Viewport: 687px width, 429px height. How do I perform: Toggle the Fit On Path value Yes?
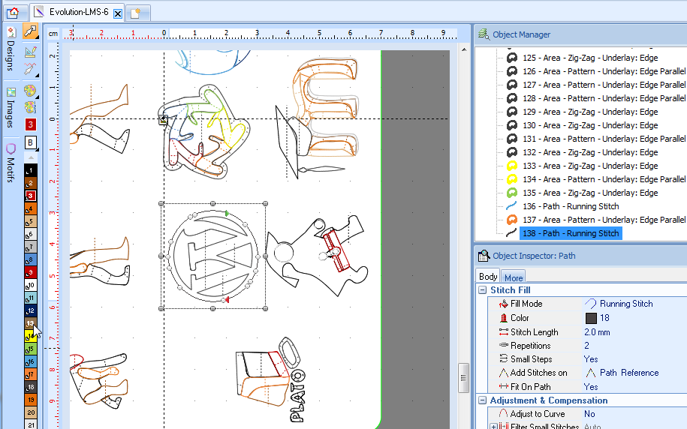[x=591, y=386]
